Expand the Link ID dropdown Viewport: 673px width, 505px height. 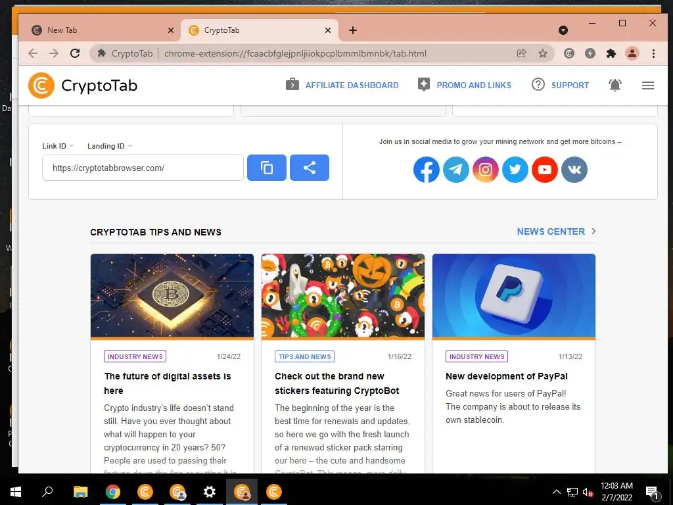tap(58, 146)
